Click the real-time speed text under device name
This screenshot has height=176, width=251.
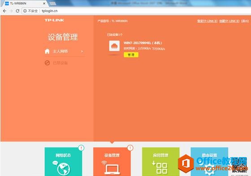click(x=144, y=49)
